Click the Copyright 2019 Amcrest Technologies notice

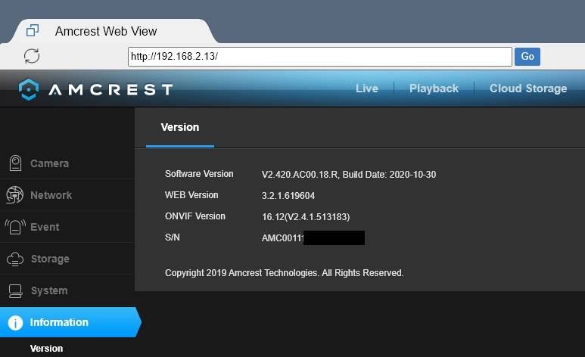point(284,273)
